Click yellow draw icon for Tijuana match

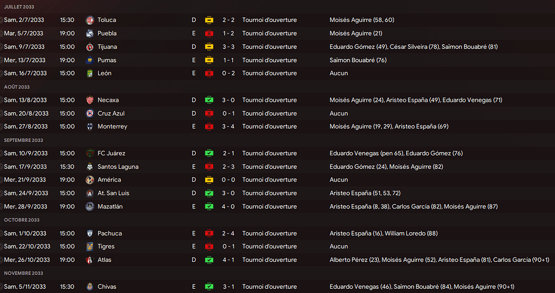(x=209, y=47)
